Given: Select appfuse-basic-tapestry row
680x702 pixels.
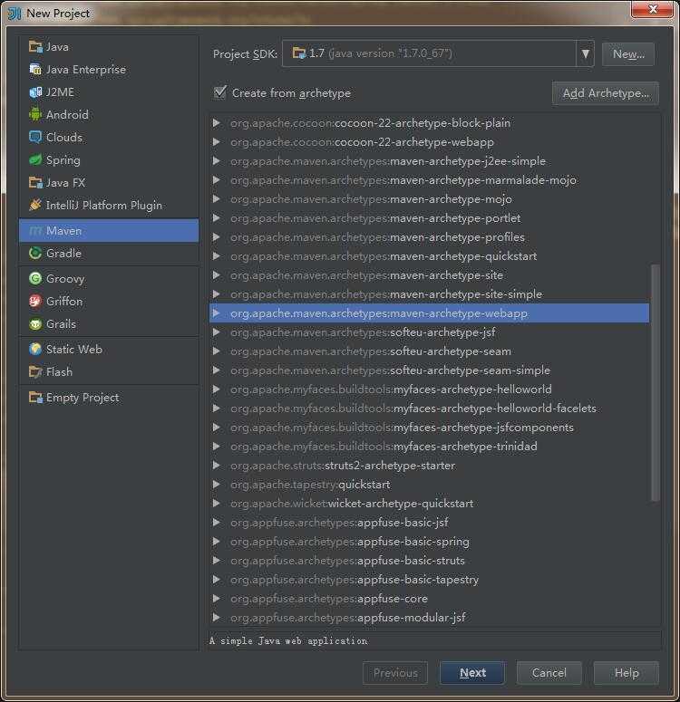Looking at the screenshot, I should pyautogui.click(x=429, y=580).
